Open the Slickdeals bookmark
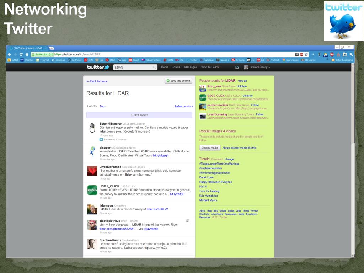The width and height of the screenshot is (364, 273). (58, 60)
